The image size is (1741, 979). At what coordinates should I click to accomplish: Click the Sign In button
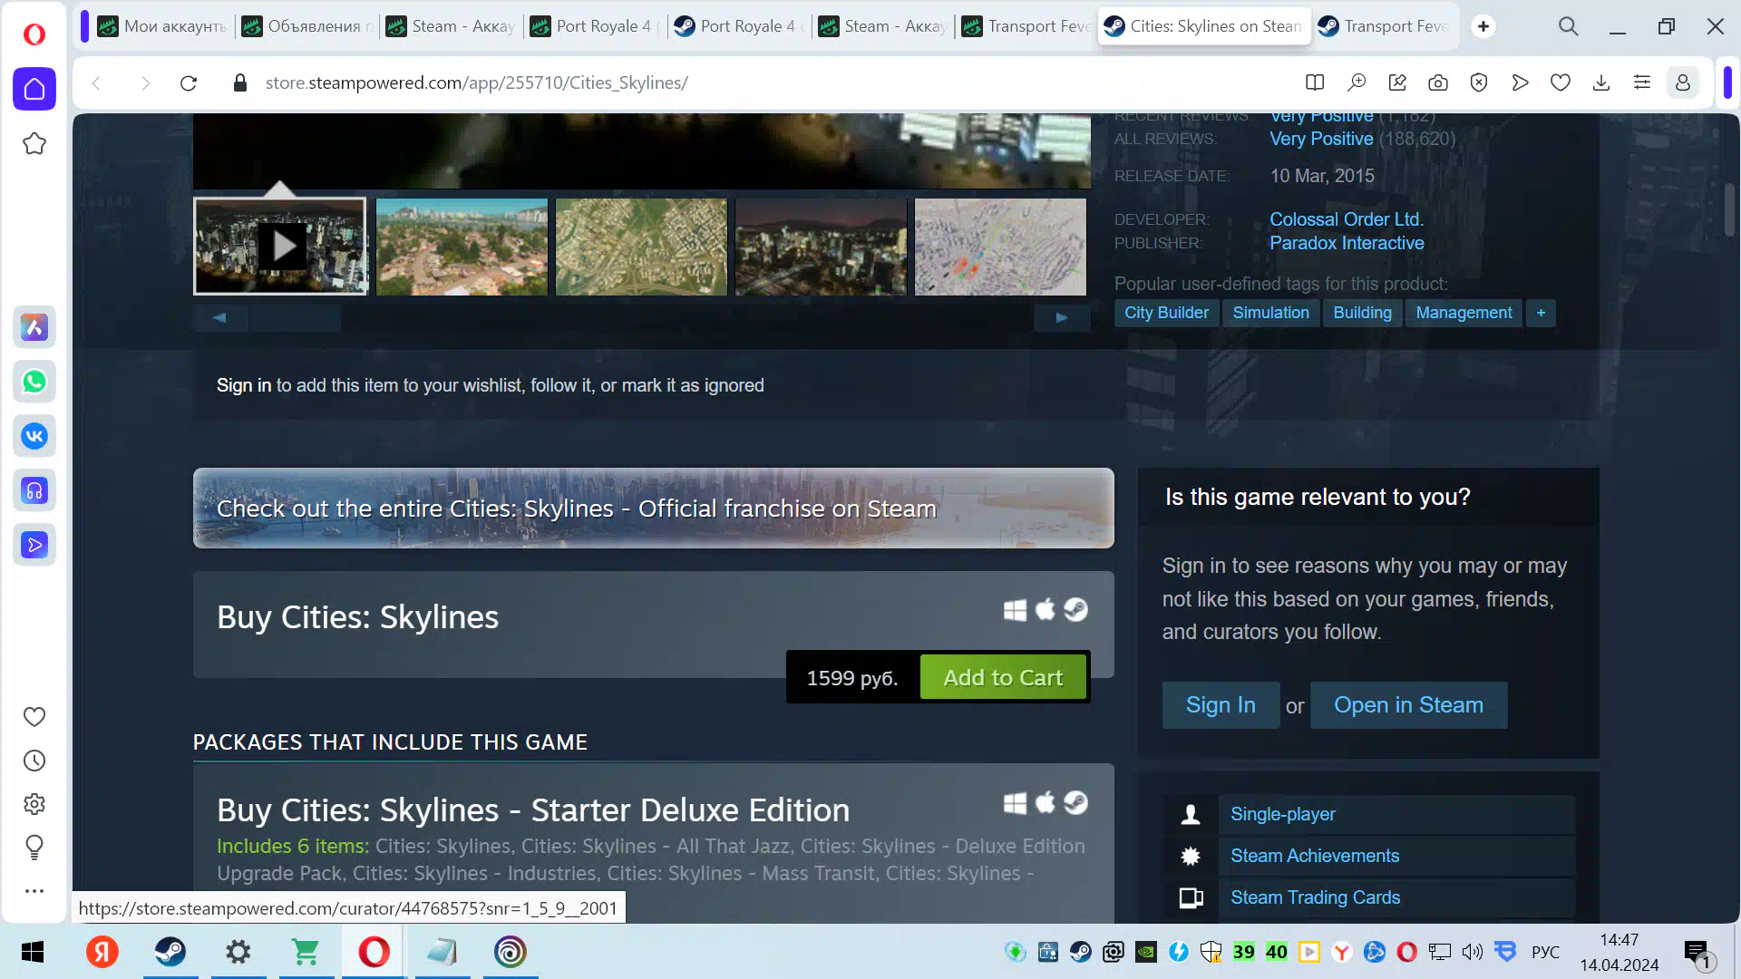(x=1221, y=705)
